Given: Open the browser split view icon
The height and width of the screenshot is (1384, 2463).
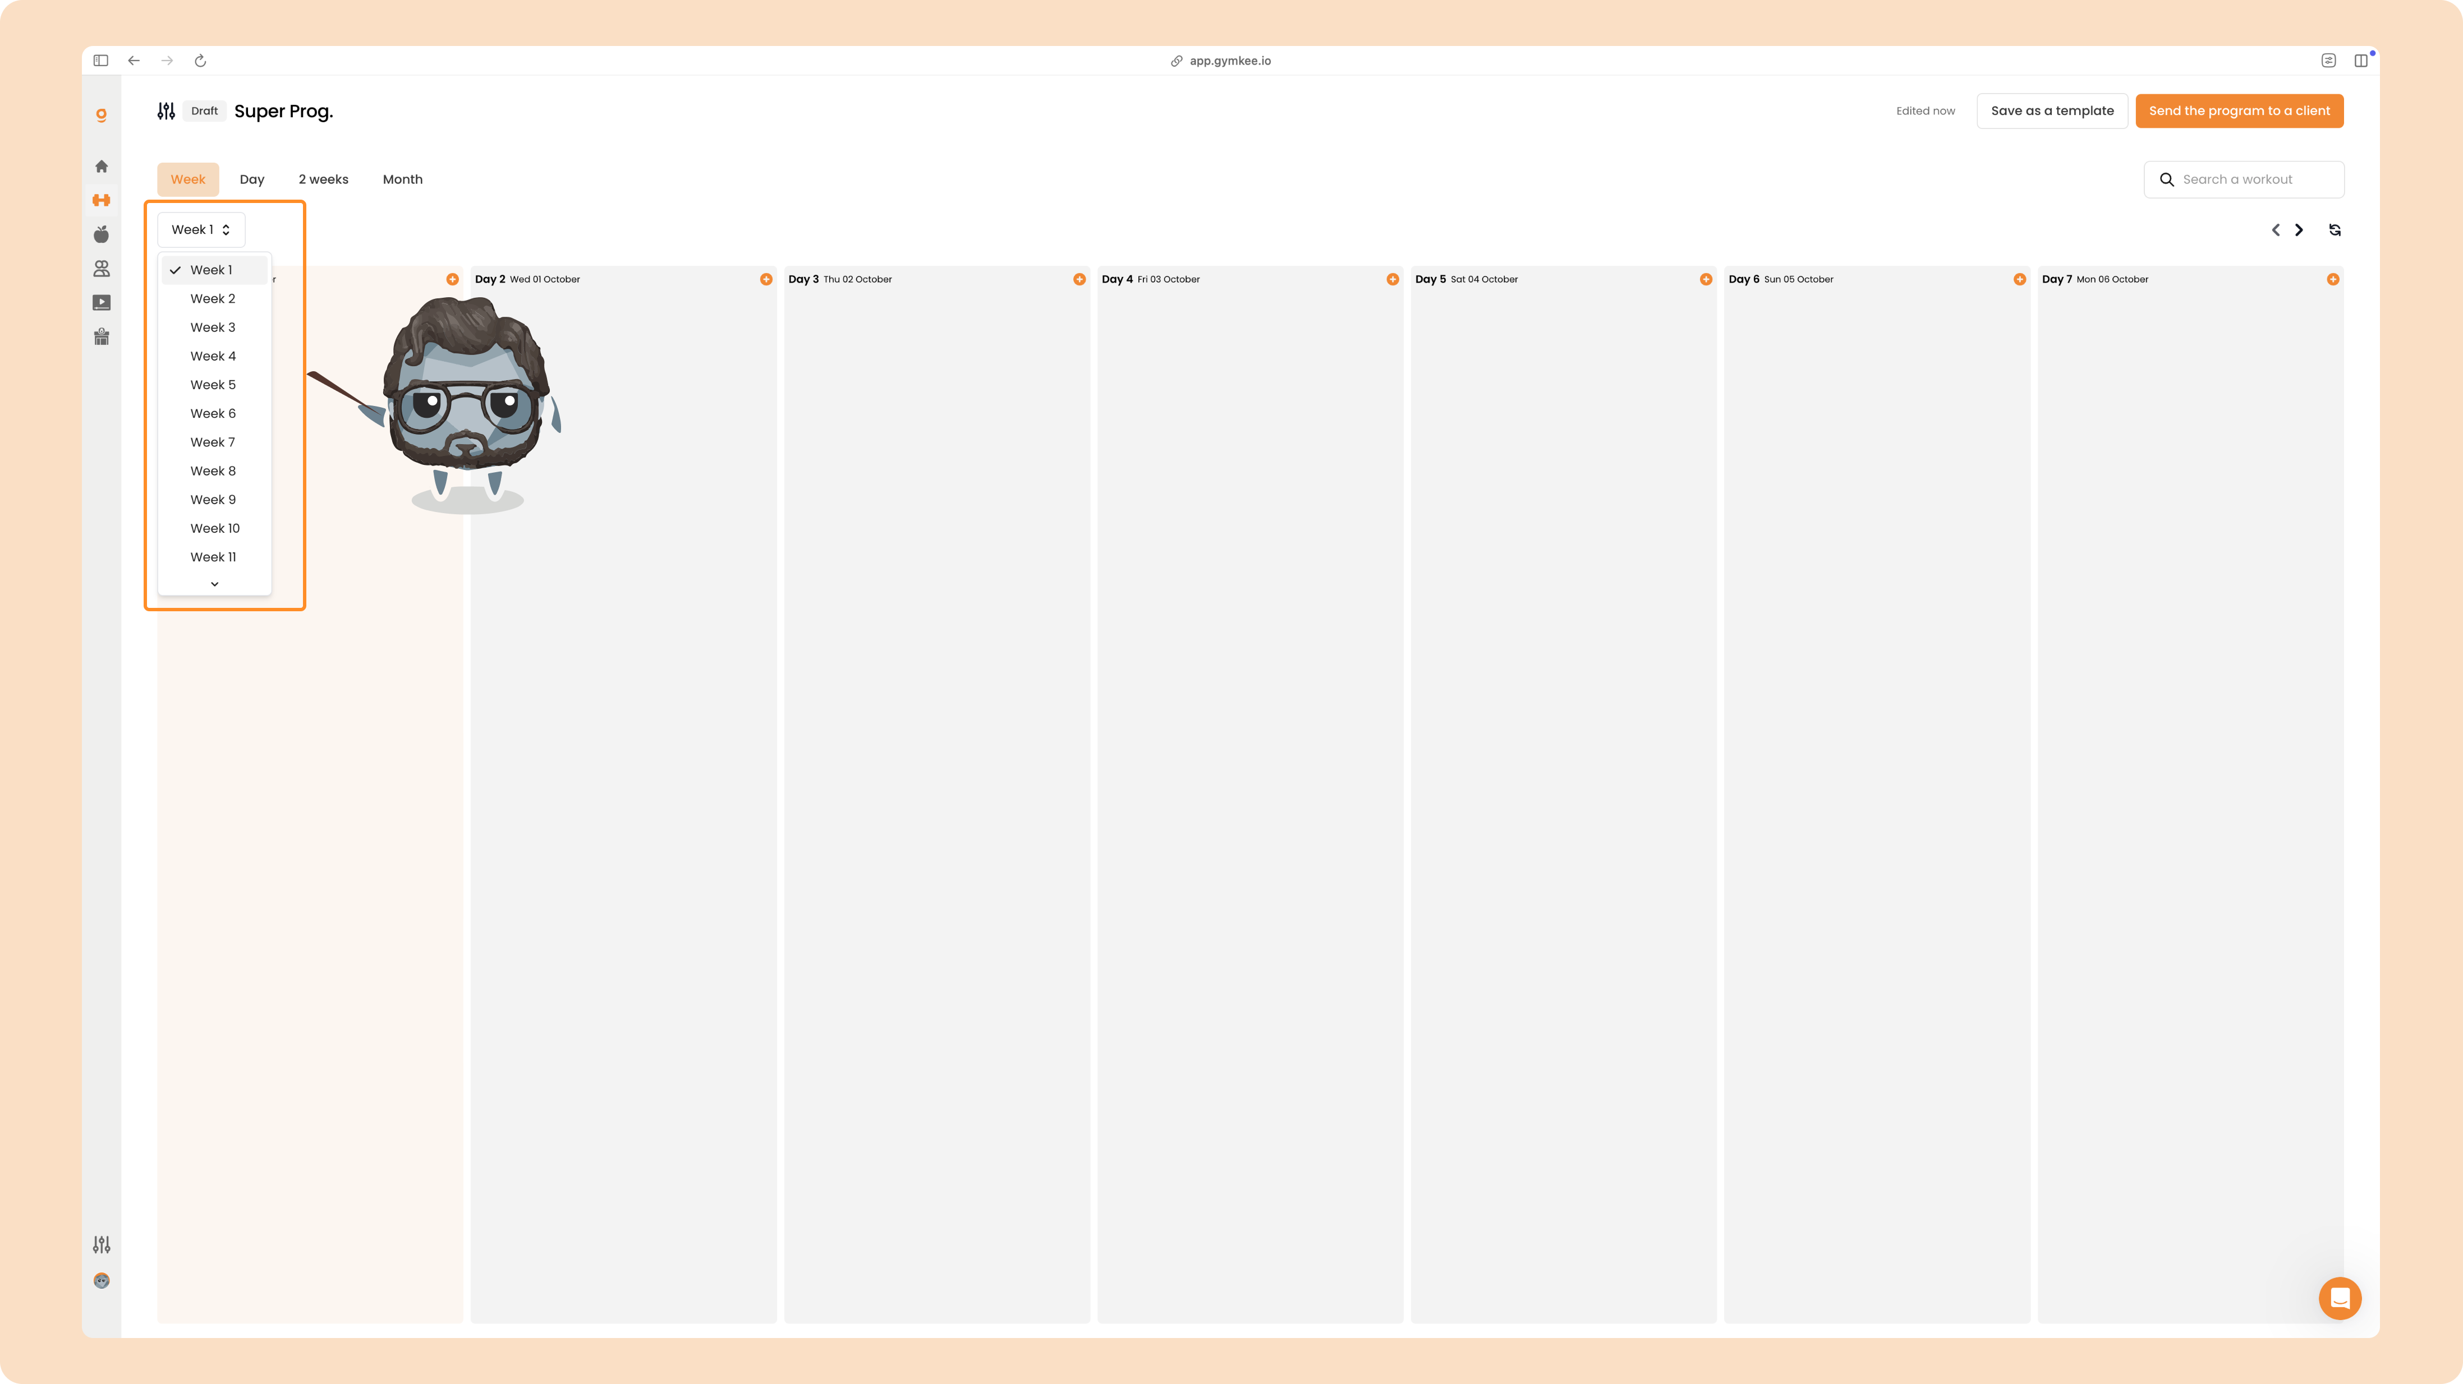Looking at the screenshot, I should [2361, 60].
